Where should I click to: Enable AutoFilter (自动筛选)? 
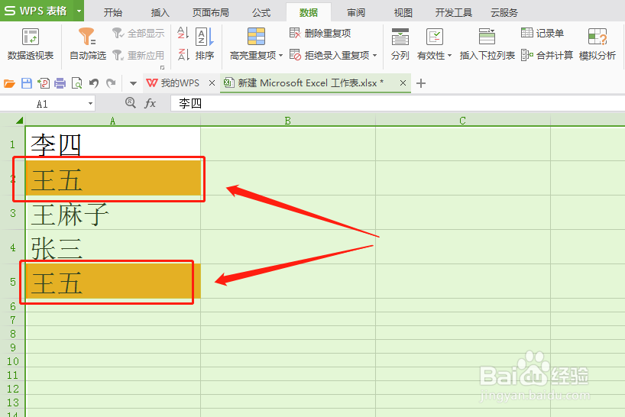[88, 44]
